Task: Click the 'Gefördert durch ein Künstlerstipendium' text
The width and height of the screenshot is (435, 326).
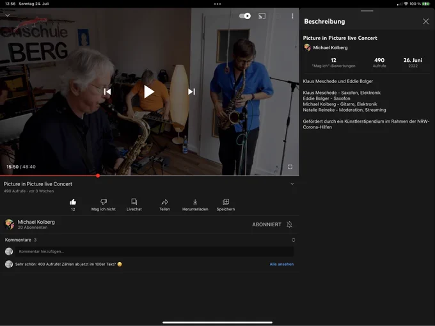Action: point(366,124)
